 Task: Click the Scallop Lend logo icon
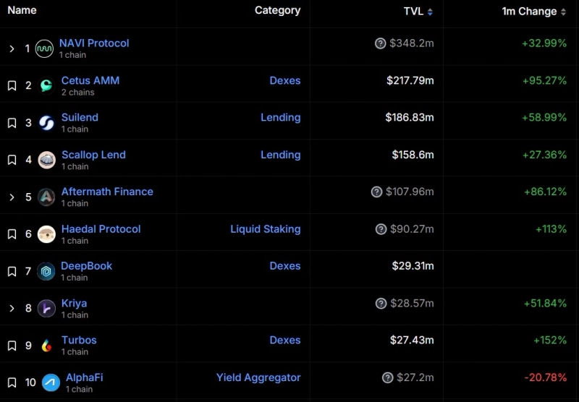click(x=46, y=160)
